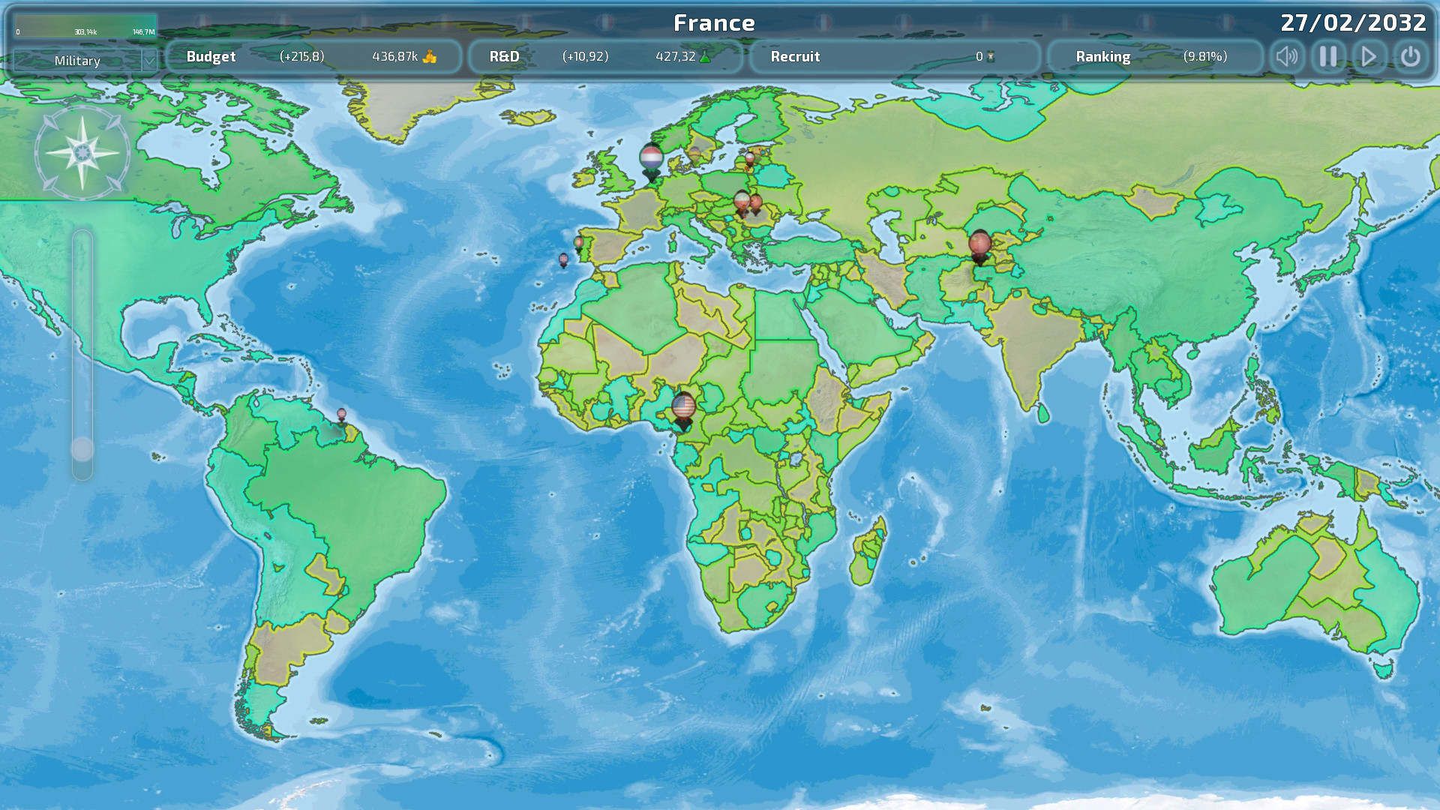
Task: Click the military color legend bar
Action: click(x=85, y=25)
